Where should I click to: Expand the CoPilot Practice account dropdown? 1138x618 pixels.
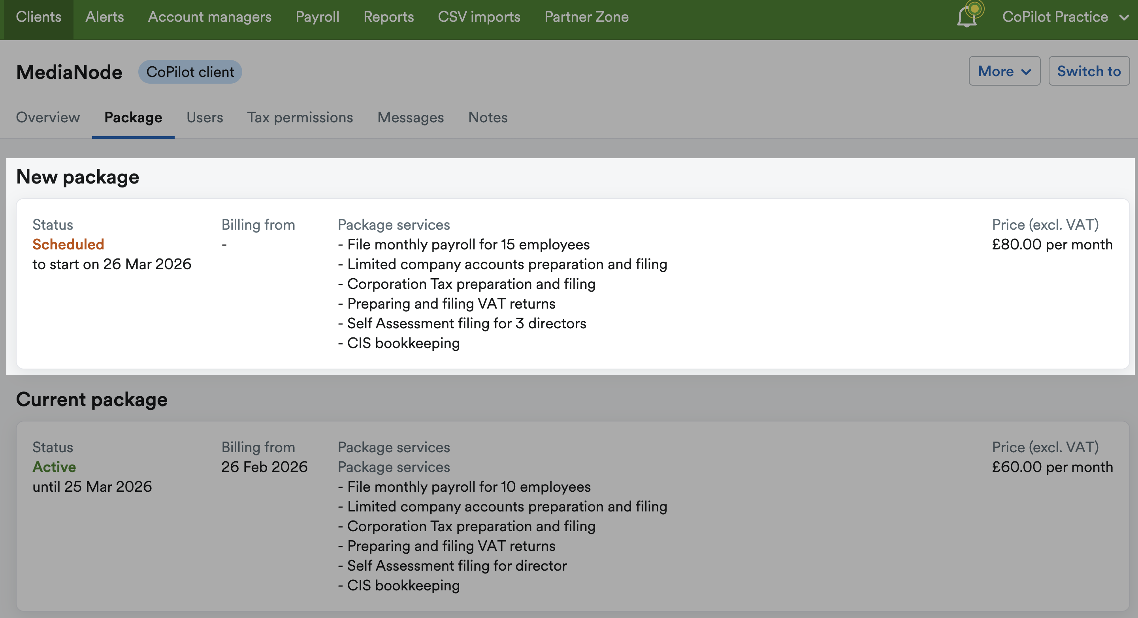(x=1065, y=17)
